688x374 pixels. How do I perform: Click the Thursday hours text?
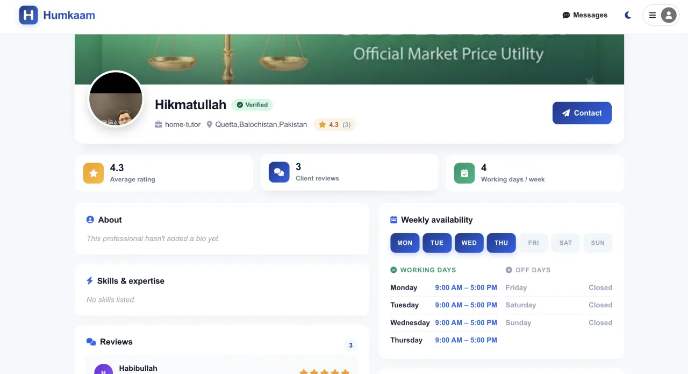(x=466, y=340)
